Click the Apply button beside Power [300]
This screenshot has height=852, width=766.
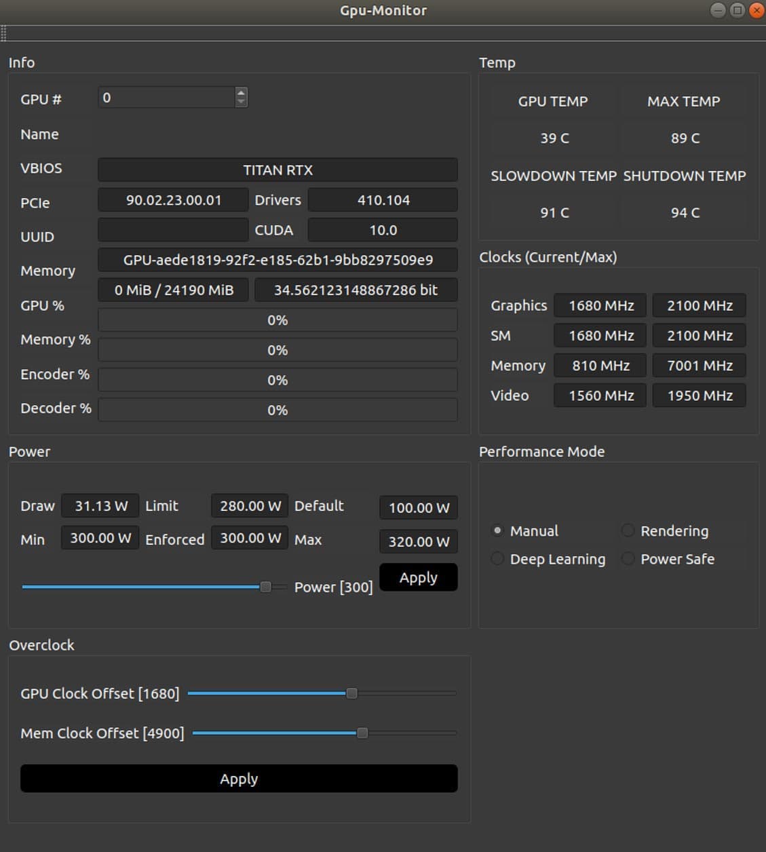(x=419, y=577)
